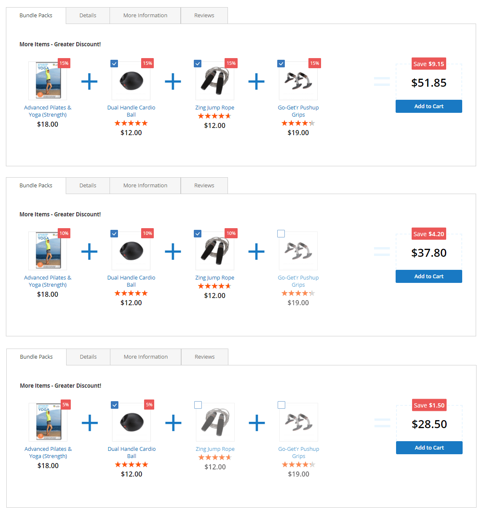Uncheck Zing Jump Rope in the $37.80 bundle
The image size is (482, 514).
click(x=198, y=234)
